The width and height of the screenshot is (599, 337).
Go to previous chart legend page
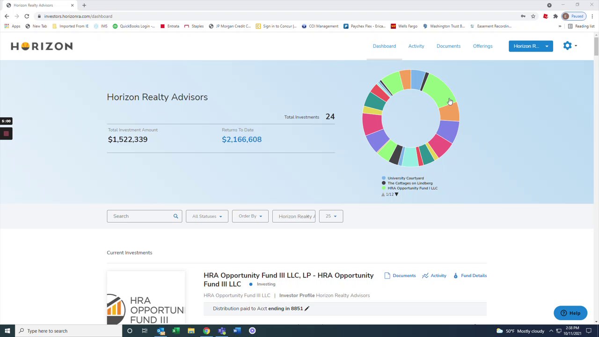point(383,194)
